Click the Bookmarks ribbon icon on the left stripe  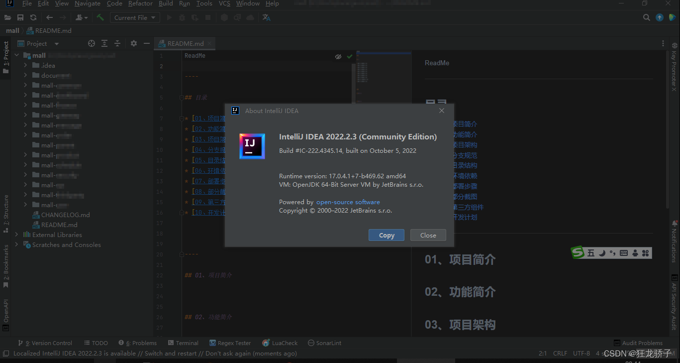point(5,285)
